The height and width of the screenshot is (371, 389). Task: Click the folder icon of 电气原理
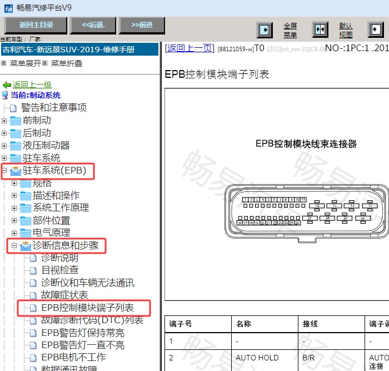coord(26,233)
